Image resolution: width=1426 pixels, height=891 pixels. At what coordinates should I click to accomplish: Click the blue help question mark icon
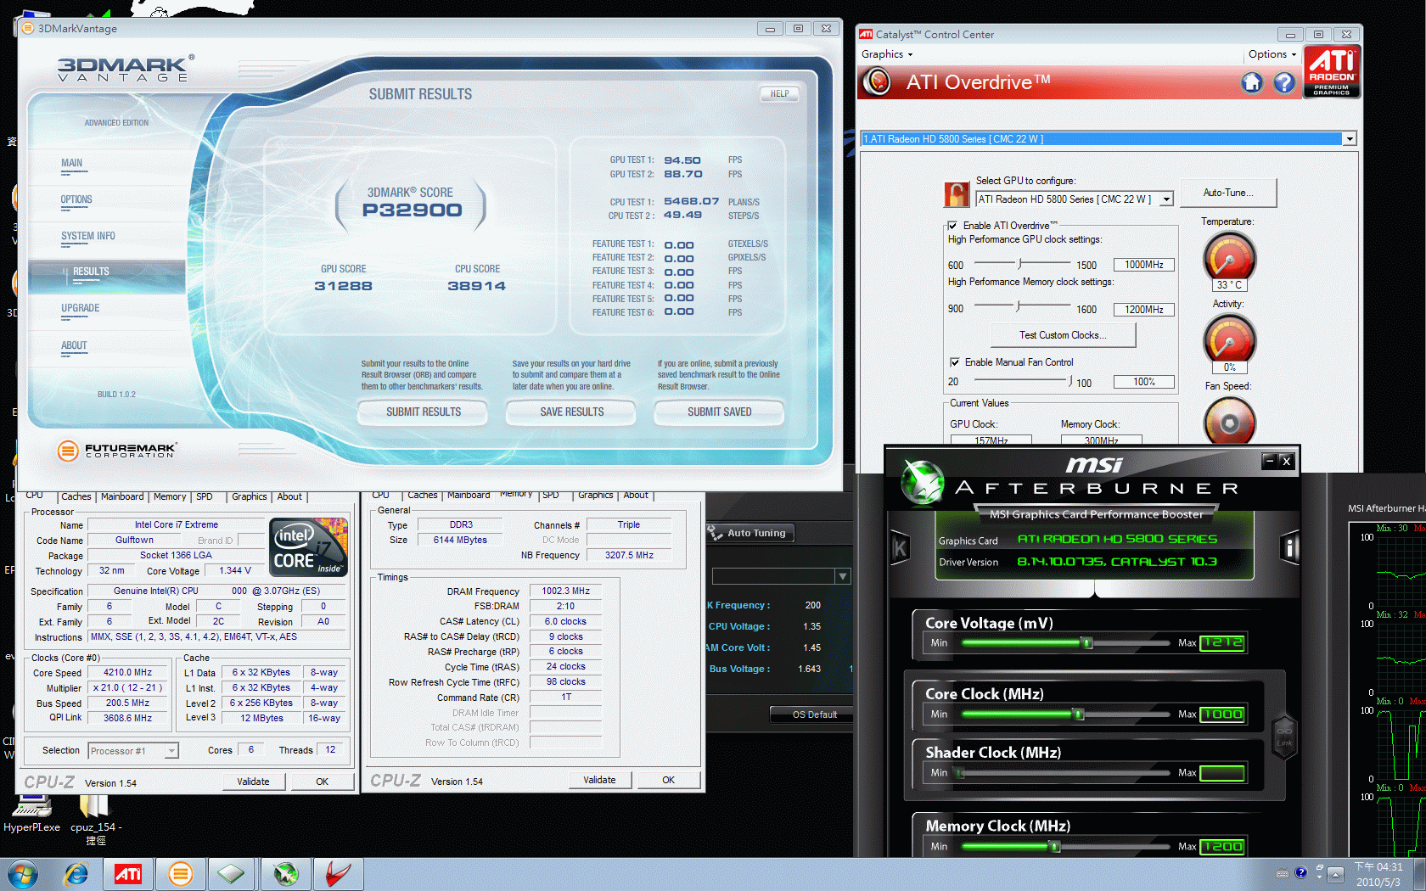(1284, 82)
